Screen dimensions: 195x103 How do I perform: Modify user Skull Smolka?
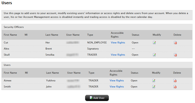tap(154, 55)
